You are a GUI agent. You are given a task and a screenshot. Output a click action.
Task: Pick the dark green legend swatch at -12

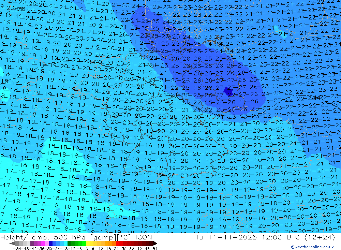point(69,243)
